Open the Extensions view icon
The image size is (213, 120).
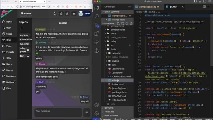coord(97,33)
